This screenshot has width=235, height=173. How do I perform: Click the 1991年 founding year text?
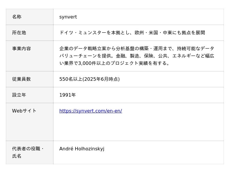pyautogui.click(x=68, y=95)
